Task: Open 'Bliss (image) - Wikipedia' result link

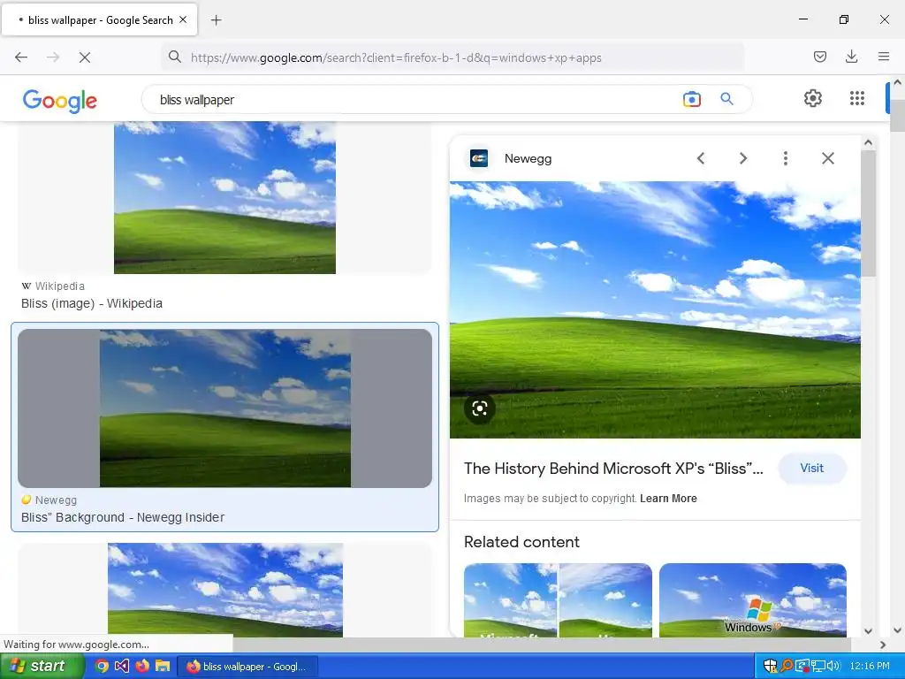Action: pos(92,303)
